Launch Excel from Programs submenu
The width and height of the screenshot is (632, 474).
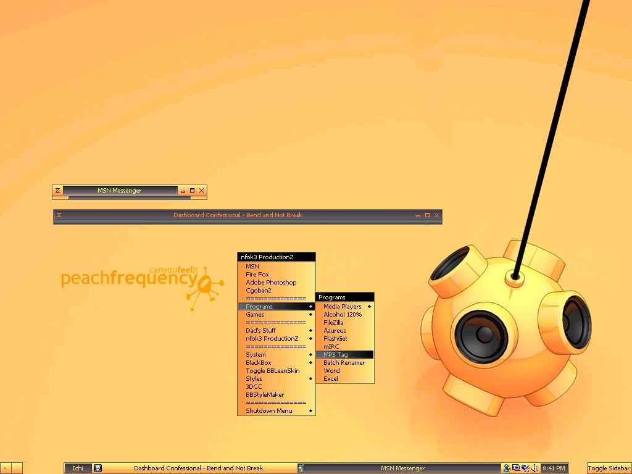pyautogui.click(x=344, y=379)
